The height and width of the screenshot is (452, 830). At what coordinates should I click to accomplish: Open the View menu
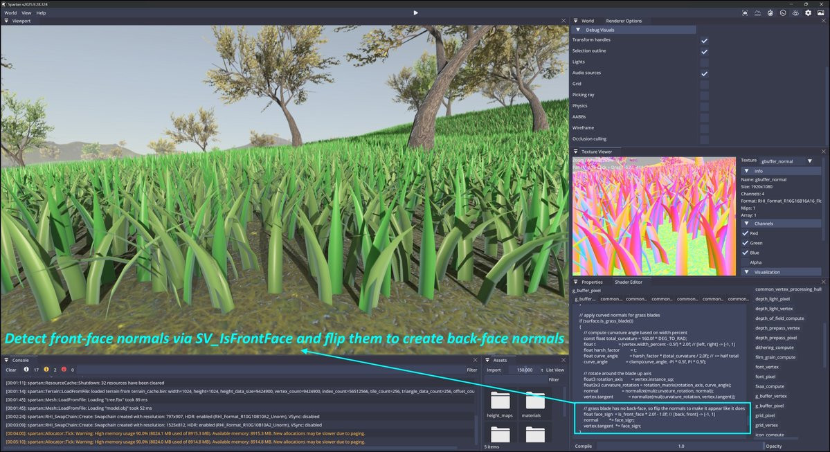pos(26,12)
